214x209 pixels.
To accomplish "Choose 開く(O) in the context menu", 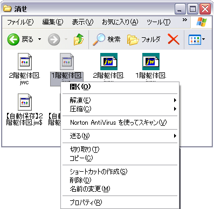I will (x=120, y=87).
